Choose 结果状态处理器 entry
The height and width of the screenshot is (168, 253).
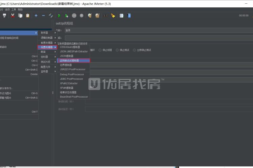pyautogui.click(x=74, y=92)
